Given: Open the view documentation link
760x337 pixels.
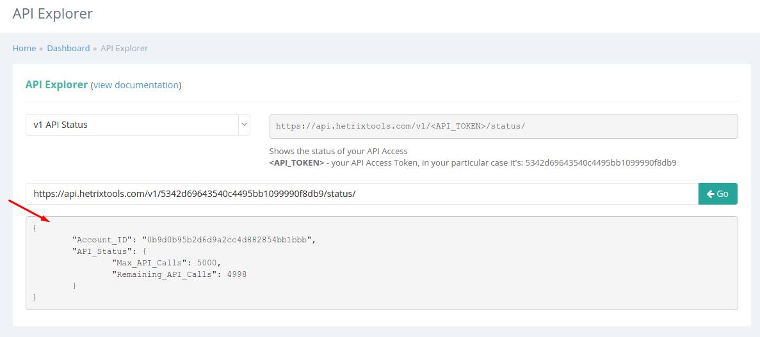Looking at the screenshot, I should (136, 85).
